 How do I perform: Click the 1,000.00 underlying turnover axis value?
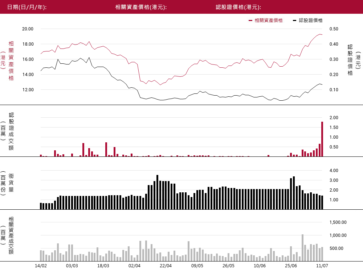tap(338, 235)
